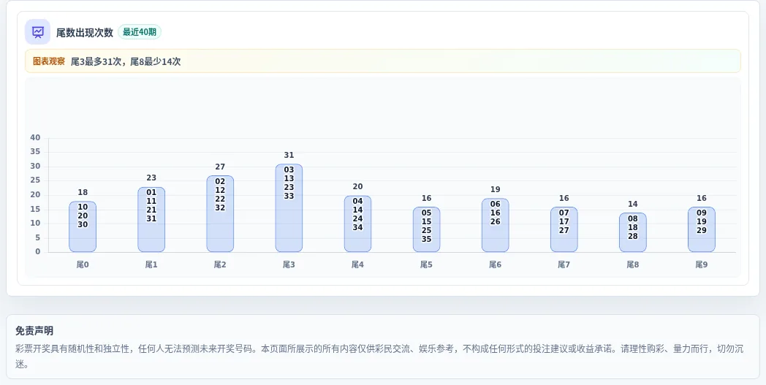The image size is (766, 385).
Task: Click value label 14 above 尾8 bar
Action: (633, 205)
